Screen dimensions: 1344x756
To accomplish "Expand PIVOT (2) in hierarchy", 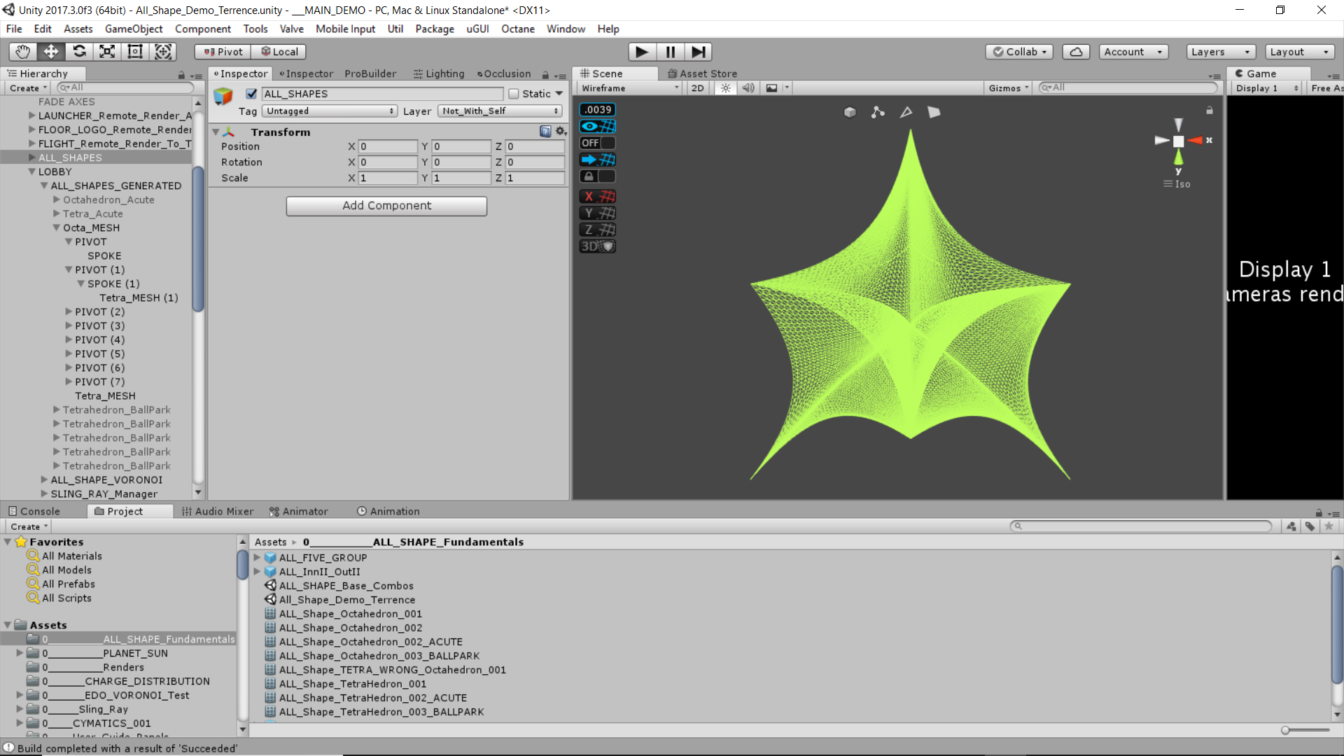I will [69, 311].
